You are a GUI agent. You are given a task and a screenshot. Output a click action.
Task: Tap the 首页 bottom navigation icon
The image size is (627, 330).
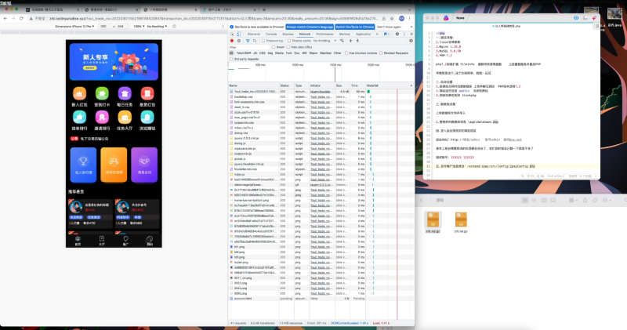pos(78,241)
